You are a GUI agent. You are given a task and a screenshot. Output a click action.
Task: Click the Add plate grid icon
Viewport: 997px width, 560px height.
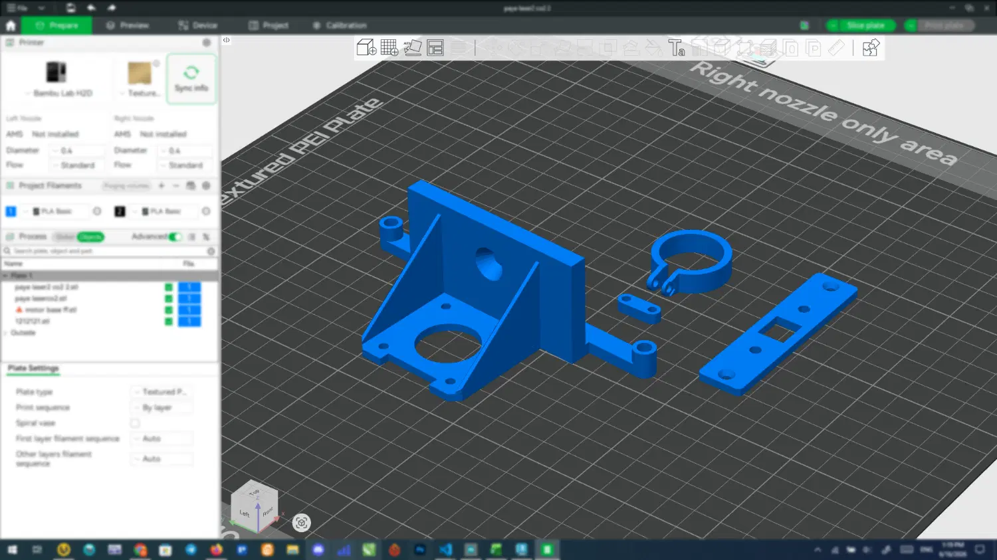[x=389, y=48]
